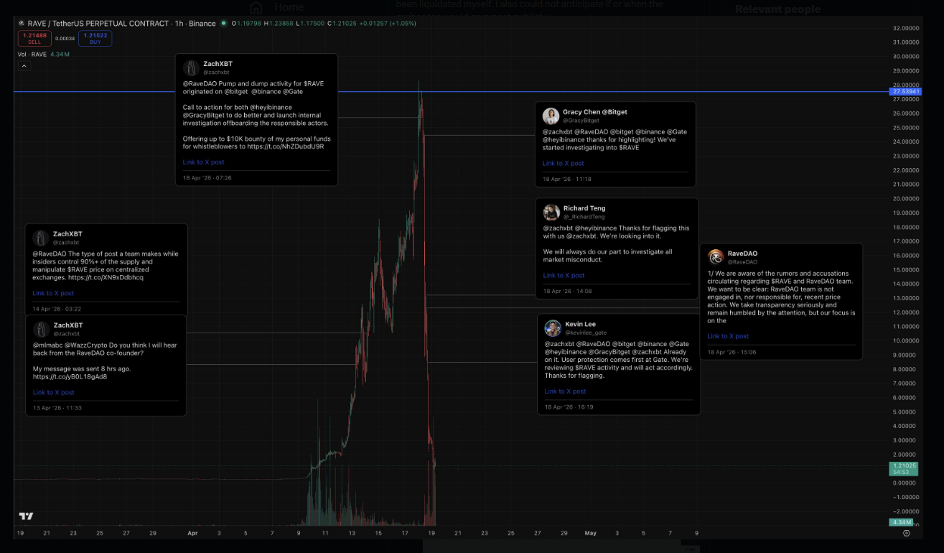Viewport: 944px width, 553px height.
Task: Click the green market status dot
Action: click(x=224, y=24)
